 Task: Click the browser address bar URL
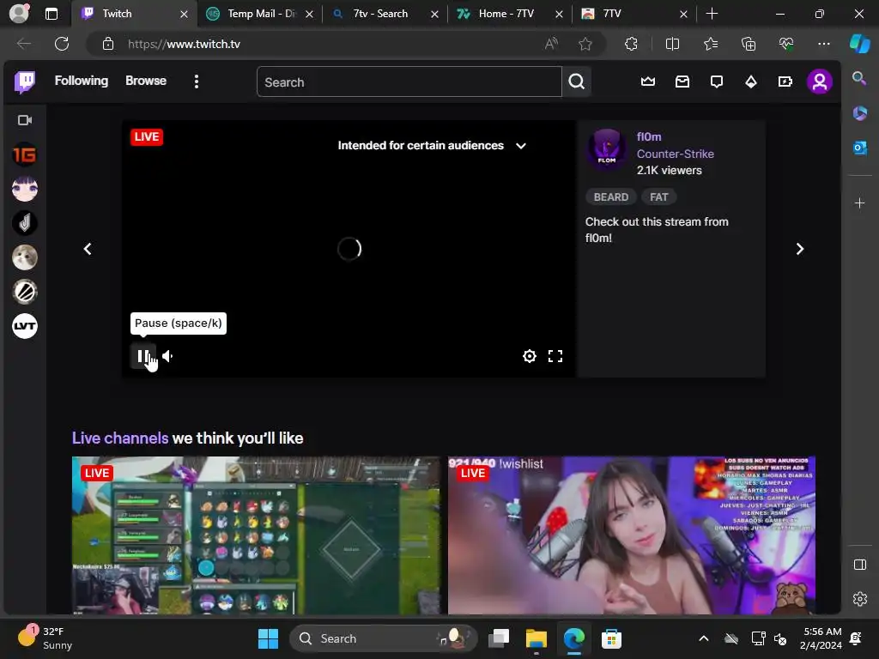coord(184,44)
